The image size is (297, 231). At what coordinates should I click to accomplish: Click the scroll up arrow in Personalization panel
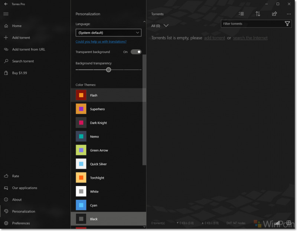point(144,22)
